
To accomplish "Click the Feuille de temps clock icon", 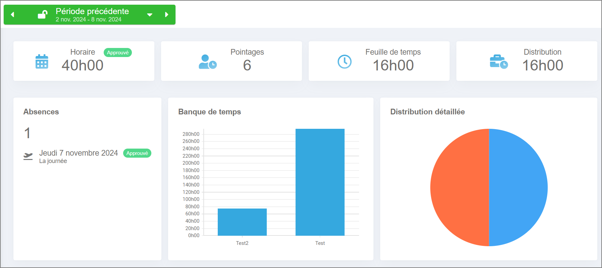I will coord(345,62).
